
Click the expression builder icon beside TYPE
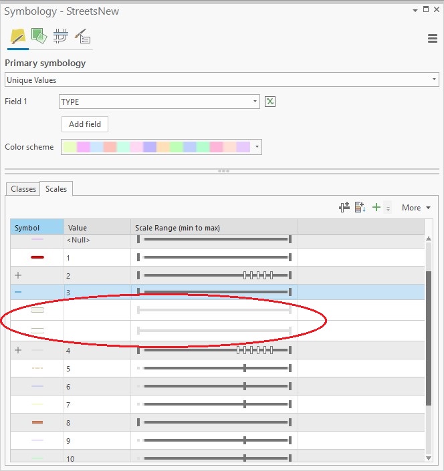pos(270,102)
